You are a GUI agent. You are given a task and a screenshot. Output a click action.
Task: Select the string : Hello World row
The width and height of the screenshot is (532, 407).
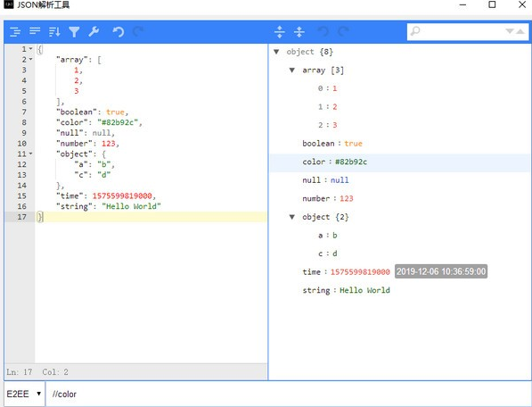(x=400, y=290)
